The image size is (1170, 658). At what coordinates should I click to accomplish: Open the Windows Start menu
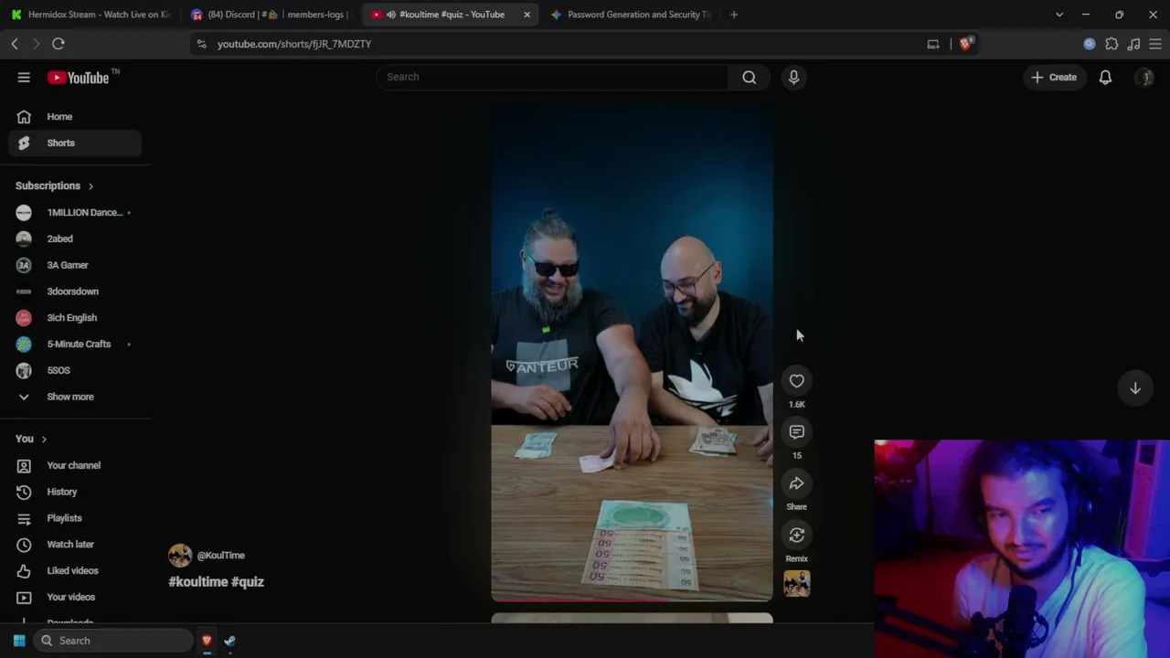point(19,641)
